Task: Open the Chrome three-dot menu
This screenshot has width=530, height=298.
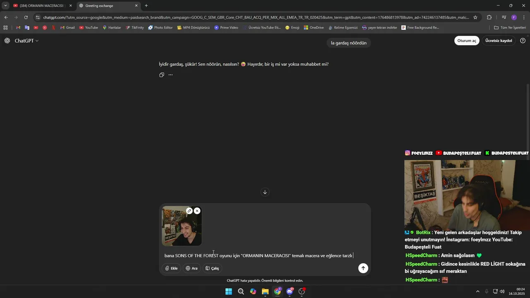Action: tap(524, 17)
